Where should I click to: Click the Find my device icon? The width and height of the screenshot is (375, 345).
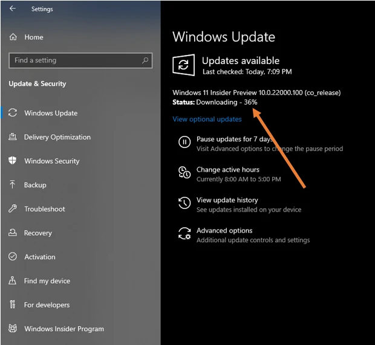click(x=13, y=280)
